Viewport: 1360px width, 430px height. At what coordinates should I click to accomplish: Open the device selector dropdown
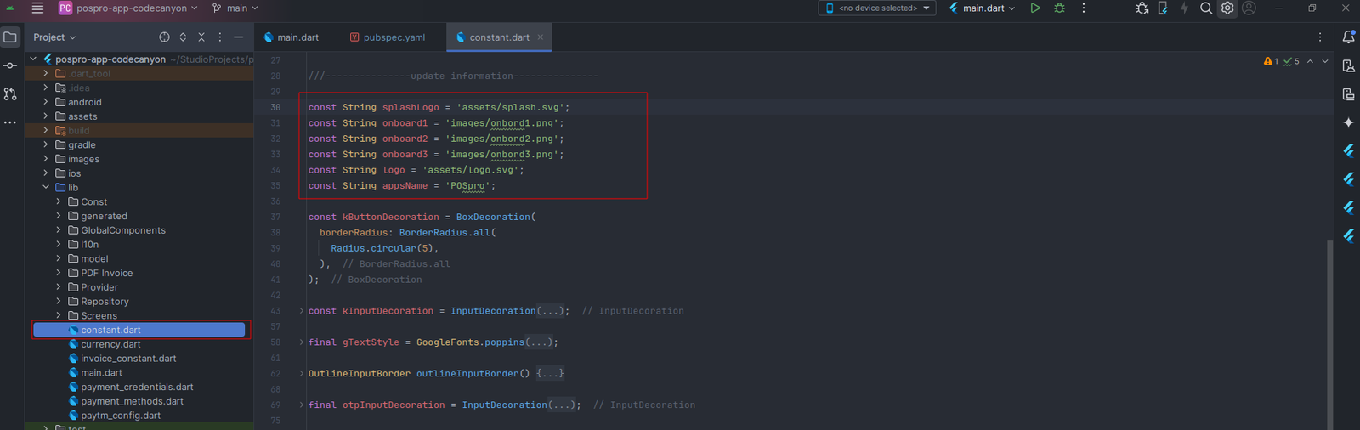(876, 8)
